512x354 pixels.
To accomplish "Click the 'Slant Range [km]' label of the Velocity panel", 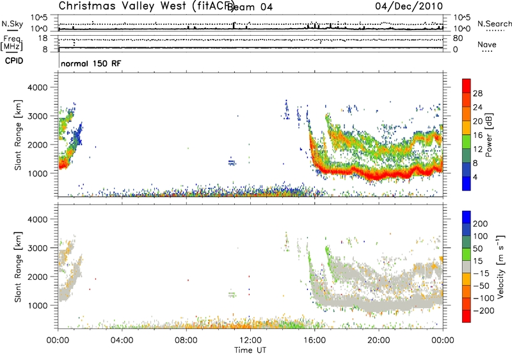I will (18, 267).
